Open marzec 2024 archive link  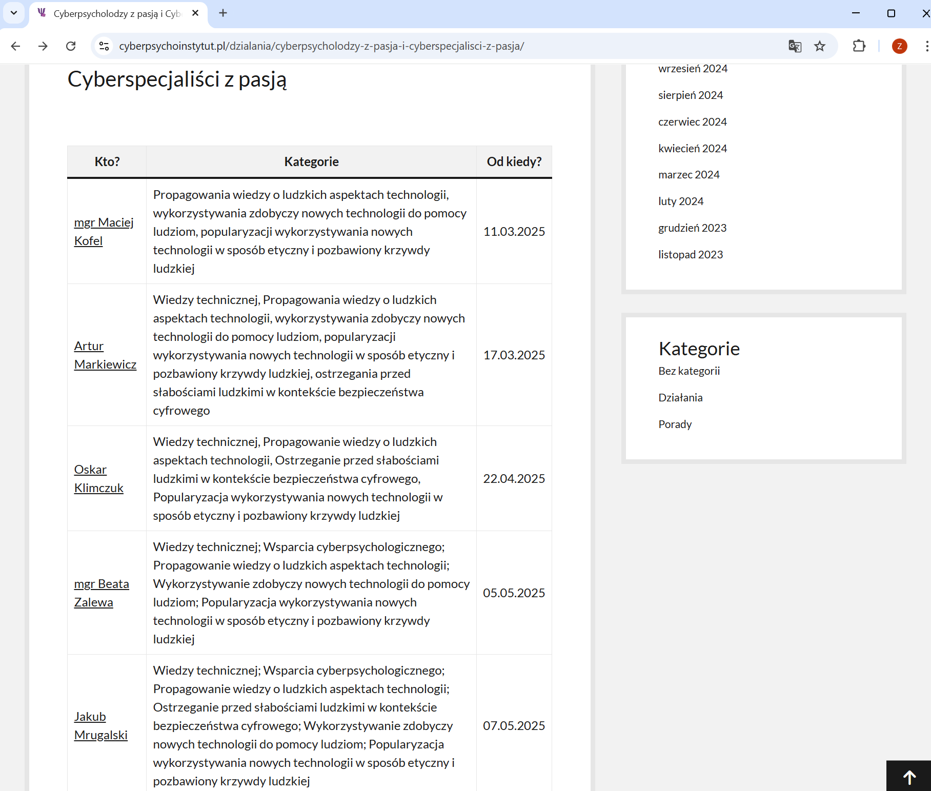(x=689, y=175)
